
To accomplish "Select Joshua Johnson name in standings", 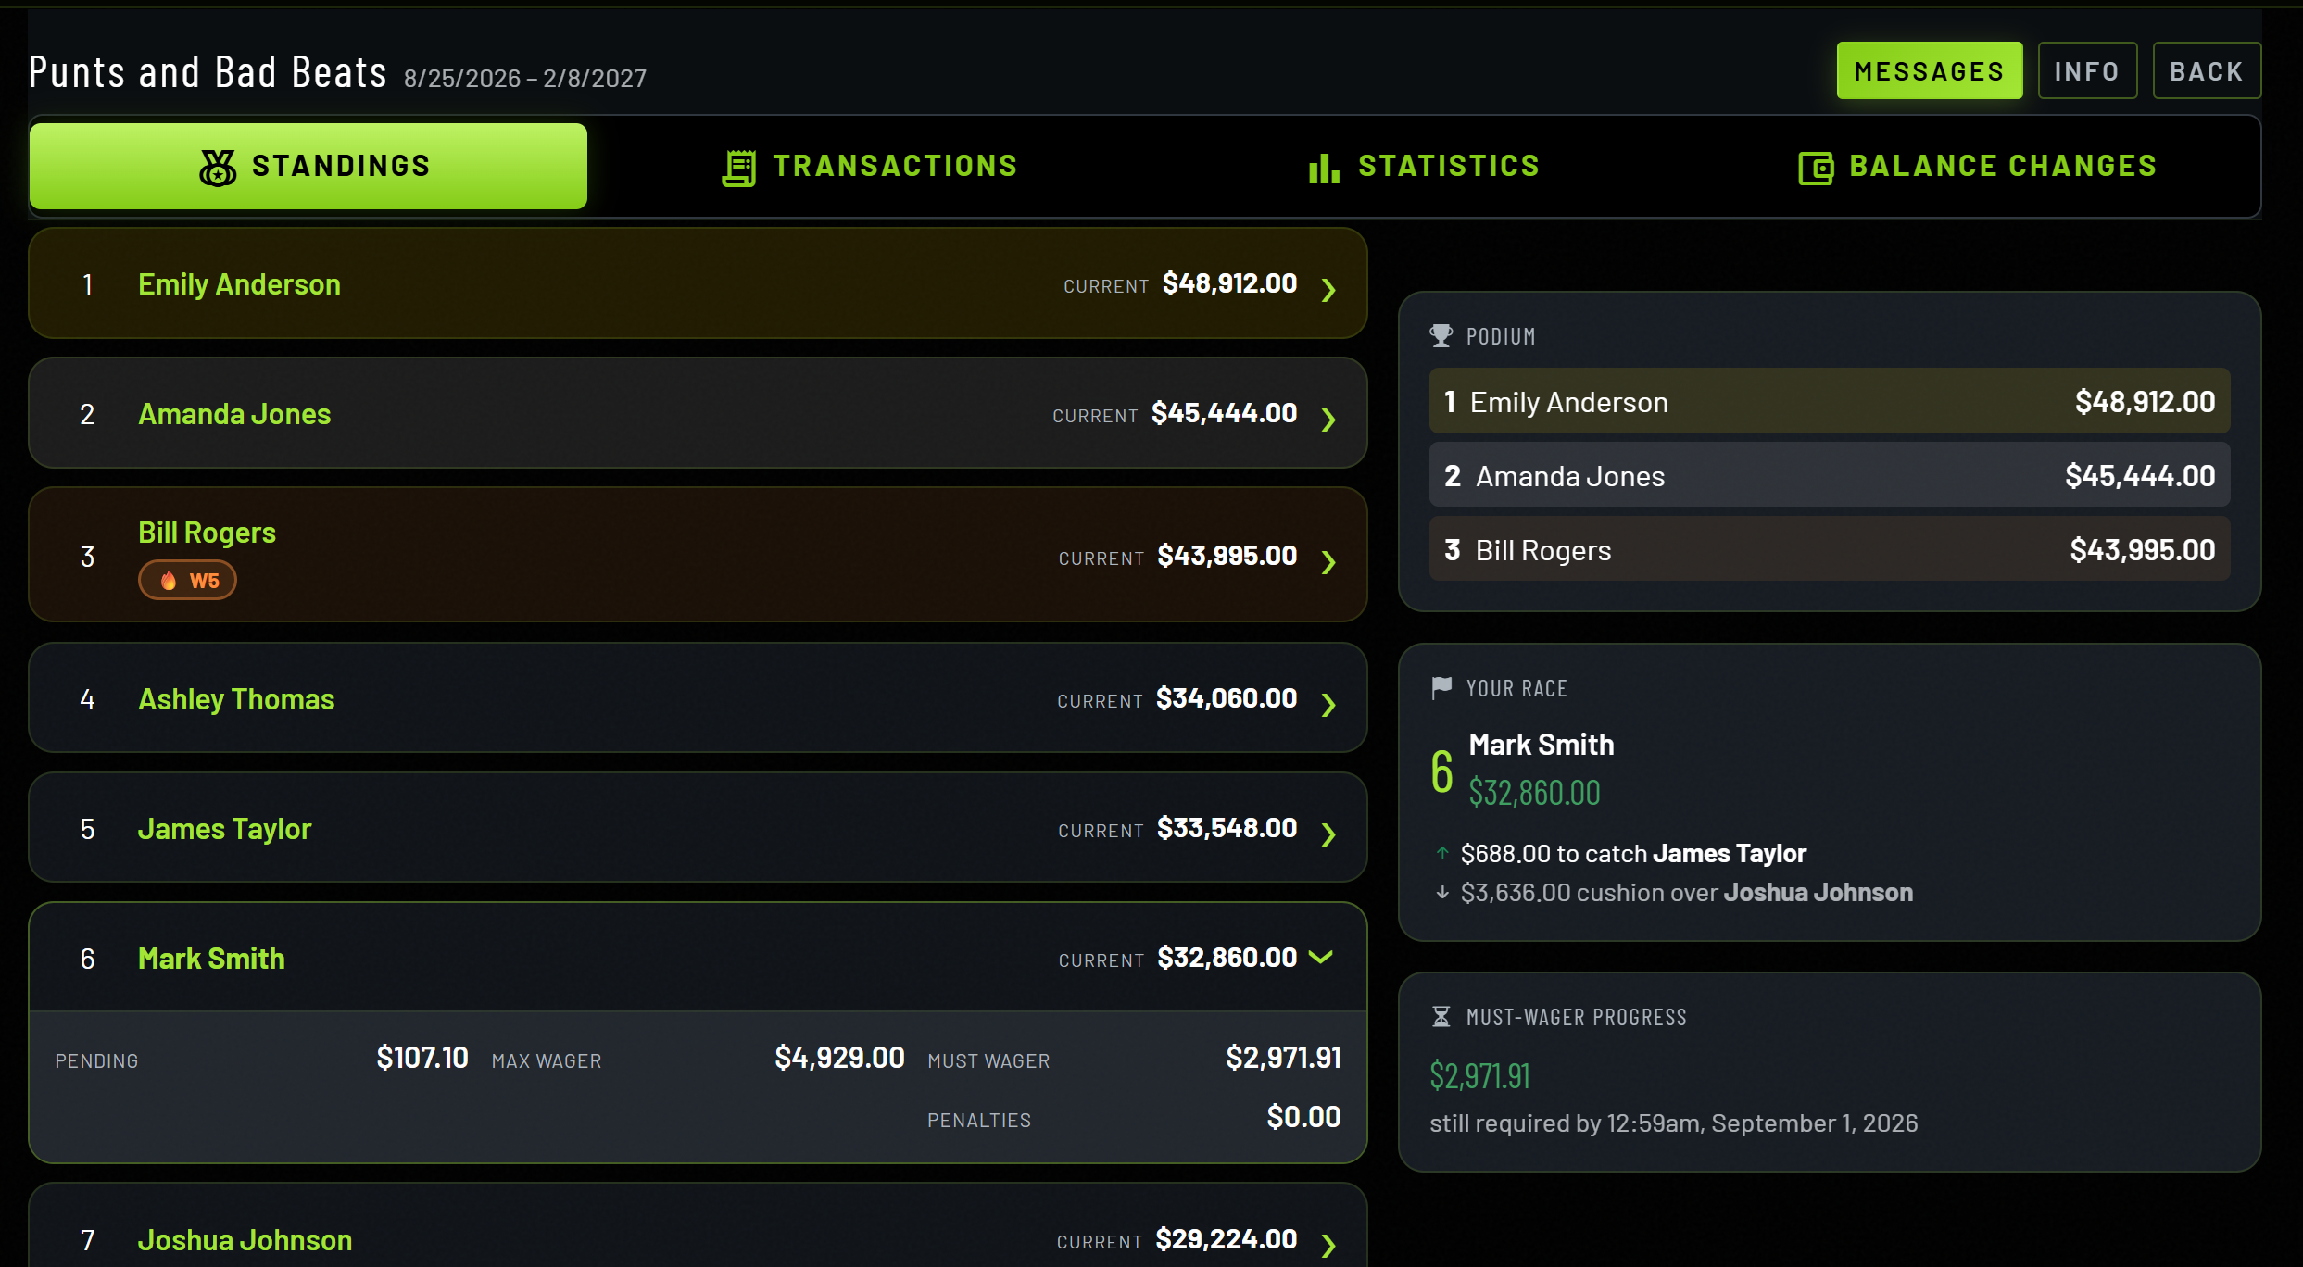I will point(245,1240).
